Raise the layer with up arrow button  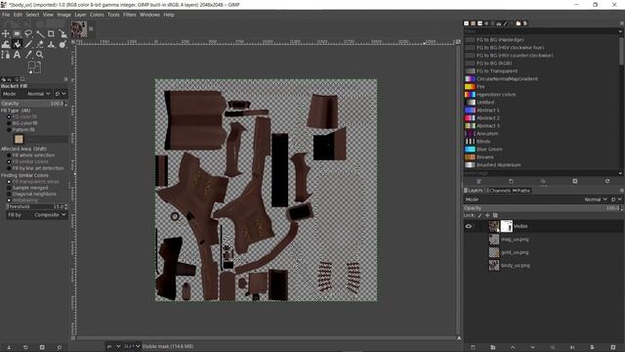click(513, 348)
